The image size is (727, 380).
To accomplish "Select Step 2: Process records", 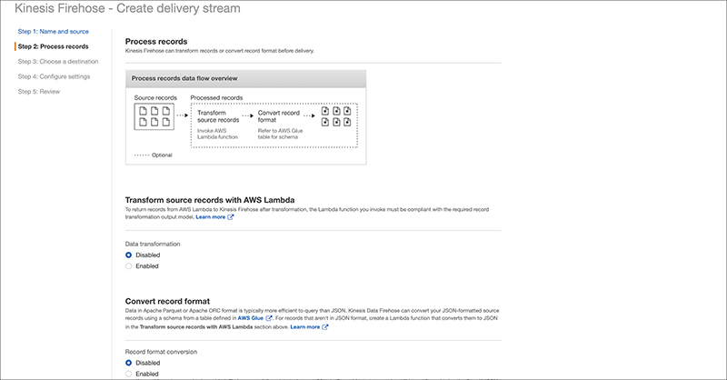I will (54, 46).
